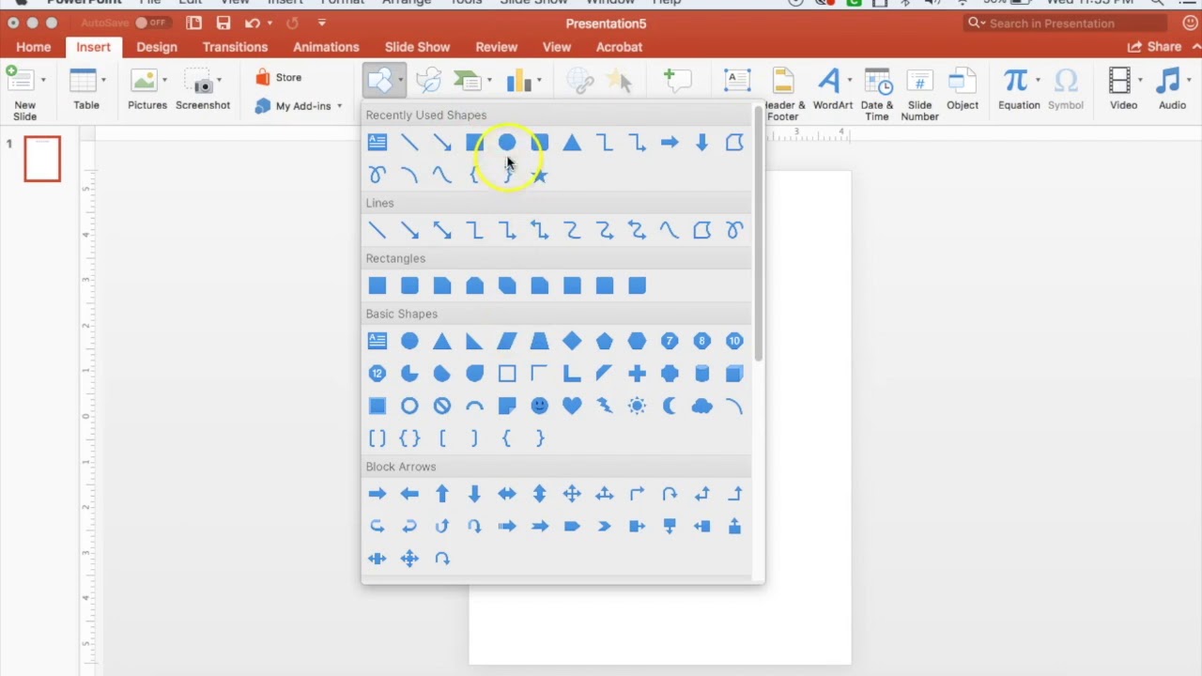Viewport: 1202px width, 676px height.
Task: Select the smiley face shape
Action: coord(539,406)
